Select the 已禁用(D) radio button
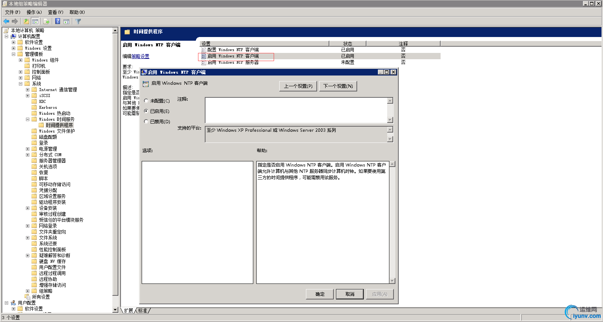The height and width of the screenshot is (322, 603). point(146,121)
